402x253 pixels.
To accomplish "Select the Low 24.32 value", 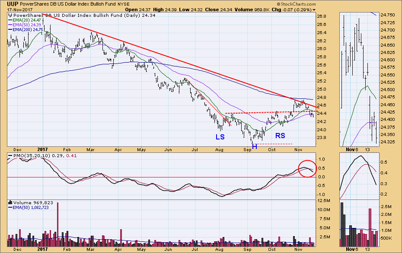I will [191, 10].
